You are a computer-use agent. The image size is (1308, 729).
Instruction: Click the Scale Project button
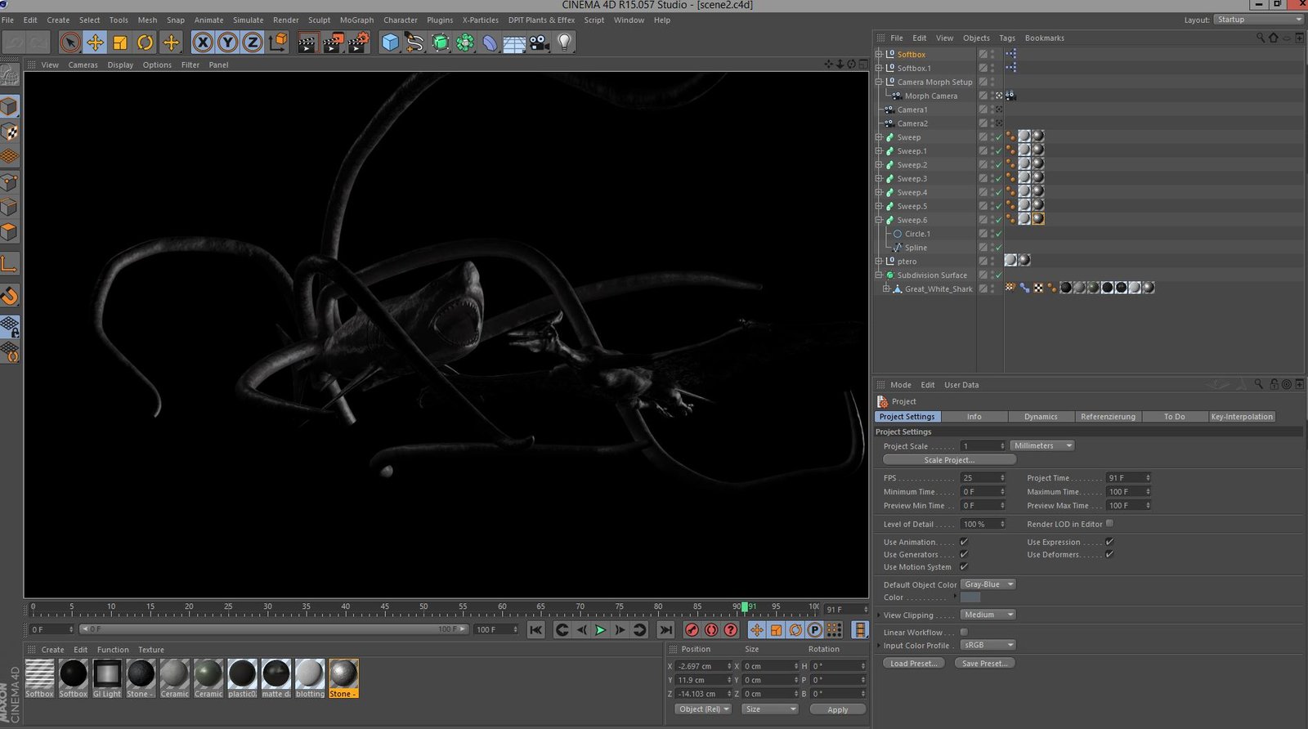click(949, 460)
